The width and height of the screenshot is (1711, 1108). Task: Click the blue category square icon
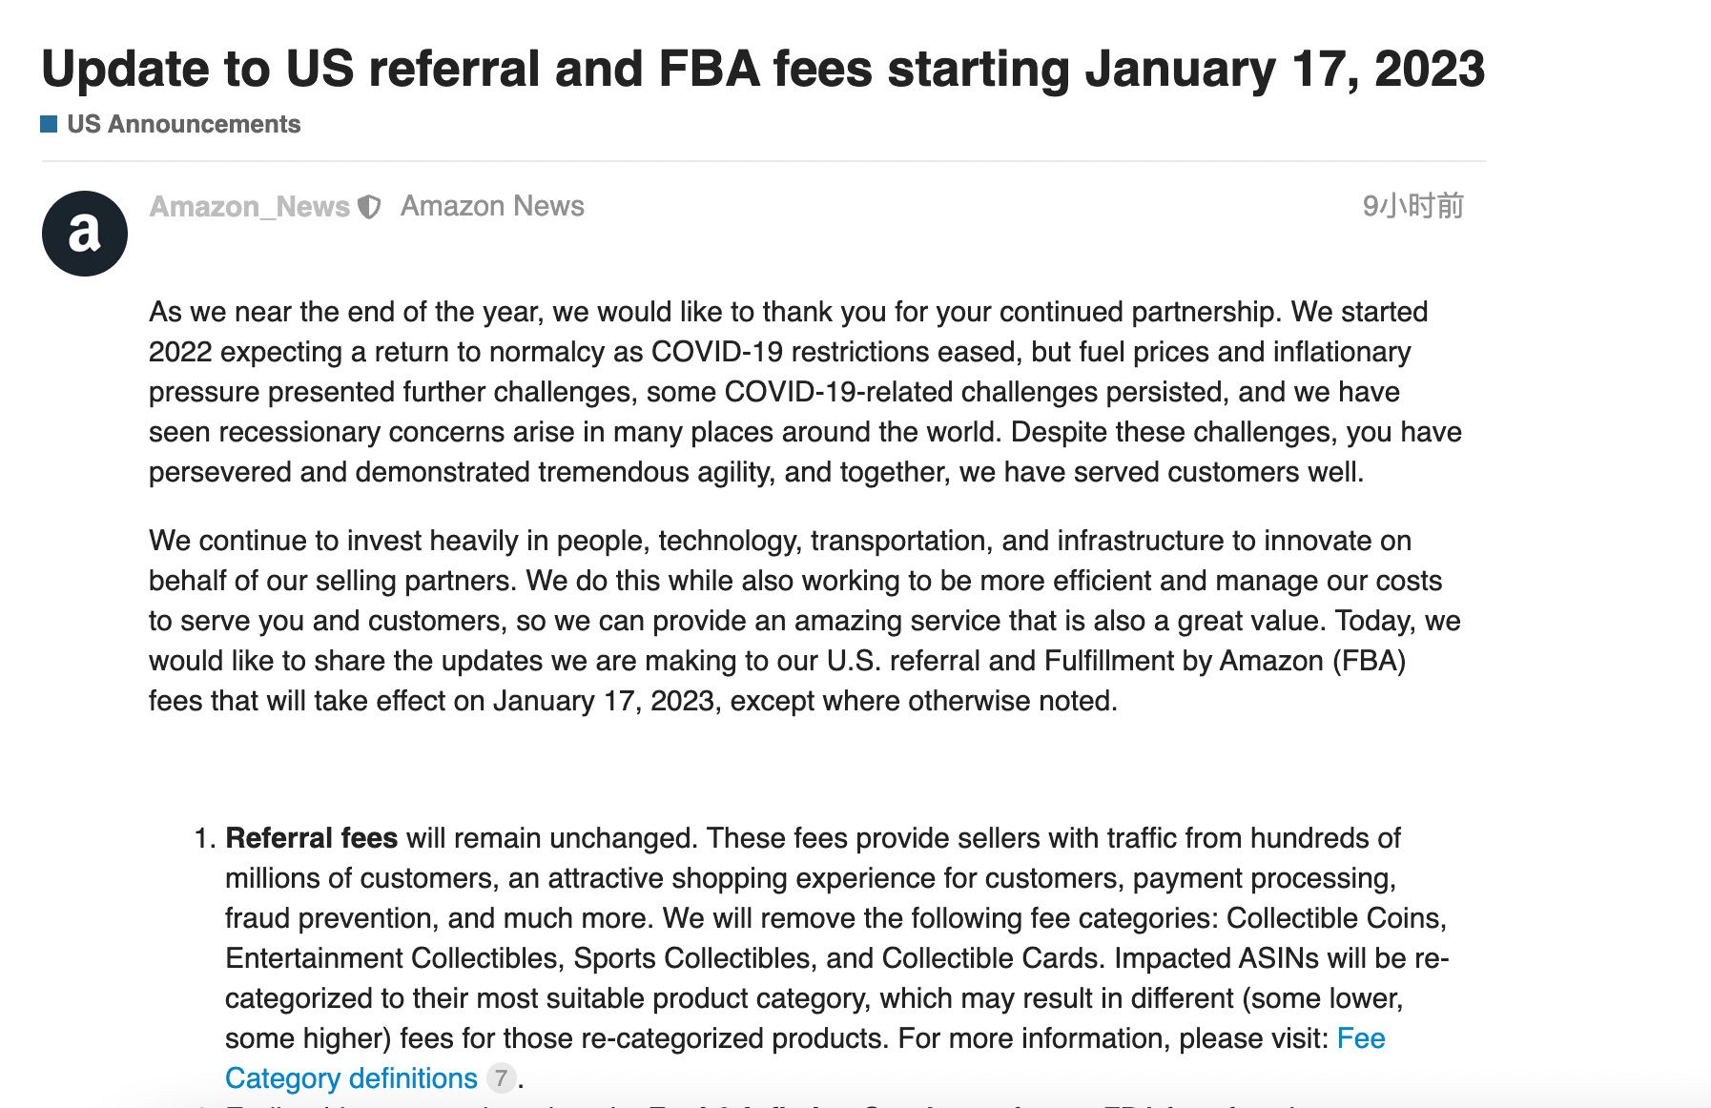click(50, 124)
